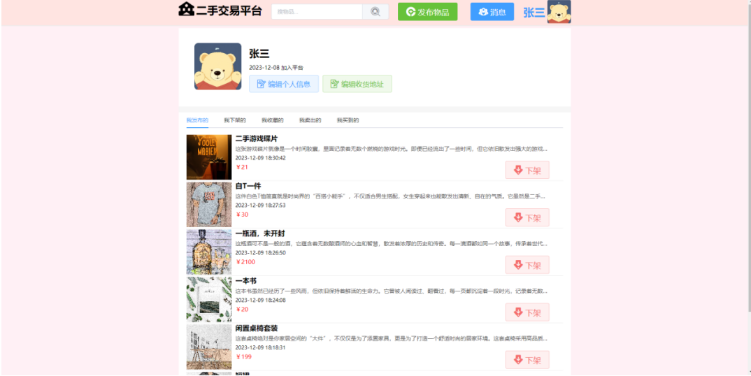Click the 二手交易平台 site title
Image resolution: width=751 pixels, height=376 pixels.
(x=229, y=10)
